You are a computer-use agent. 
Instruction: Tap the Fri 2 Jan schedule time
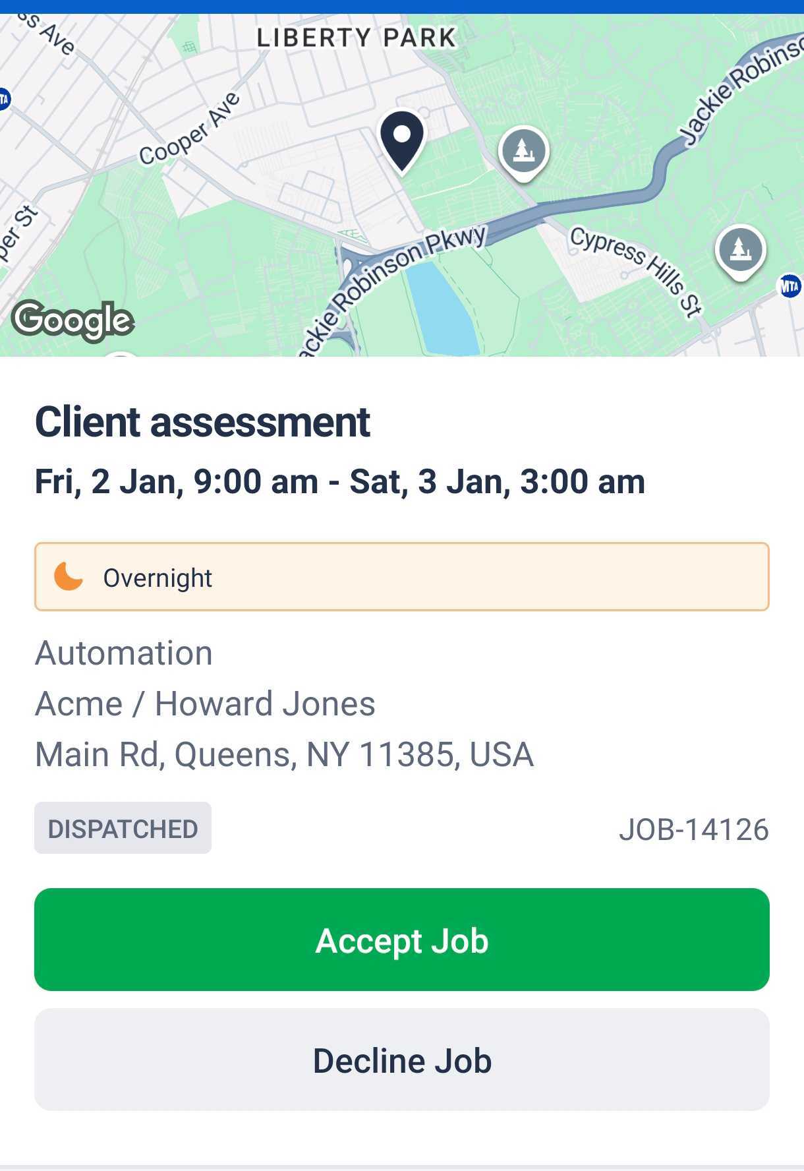pos(339,481)
